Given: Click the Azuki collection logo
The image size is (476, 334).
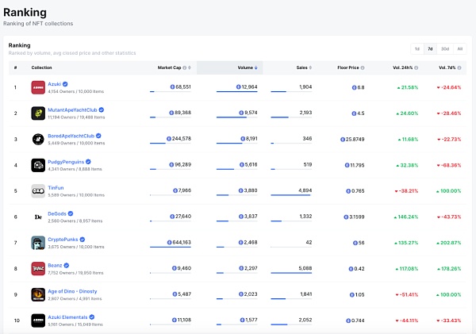Looking at the screenshot, I should click(38, 87).
